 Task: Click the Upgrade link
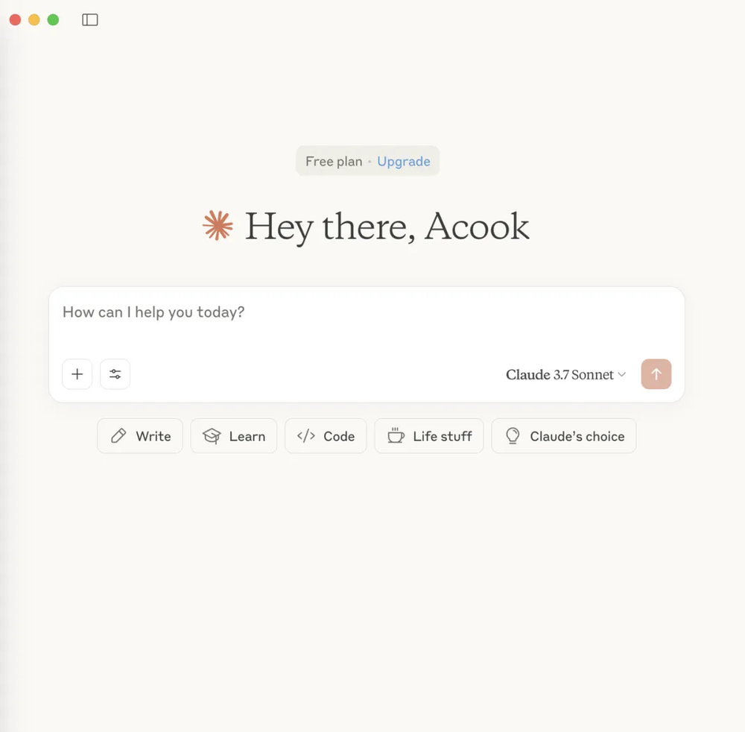(x=403, y=162)
